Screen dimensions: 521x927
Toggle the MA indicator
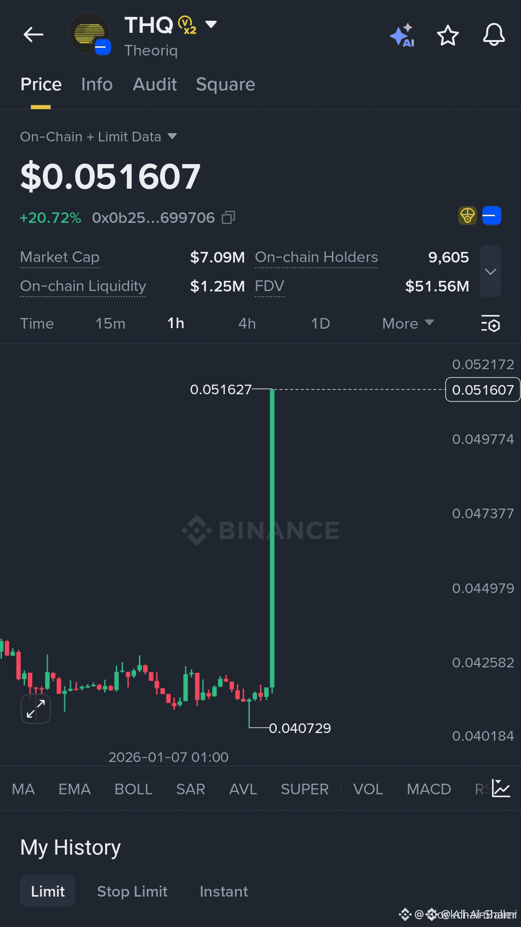click(23, 789)
